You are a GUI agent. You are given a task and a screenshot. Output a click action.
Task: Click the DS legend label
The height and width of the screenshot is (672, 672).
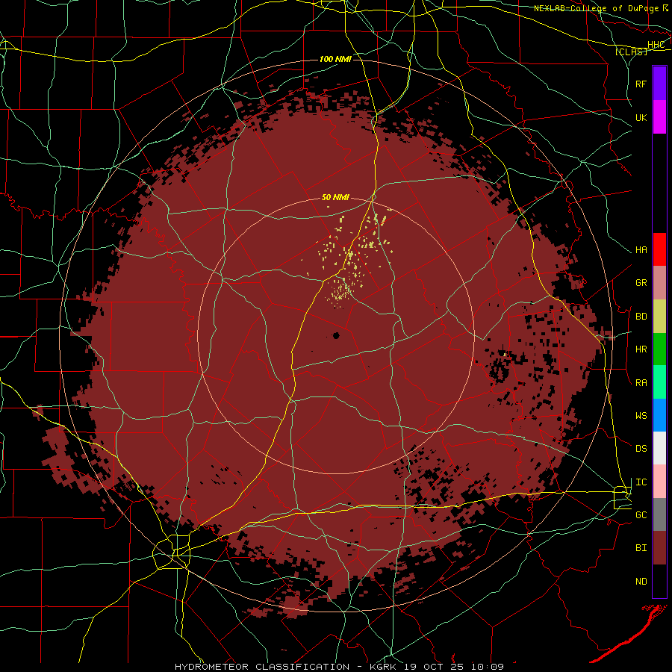(x=641, y=449)
